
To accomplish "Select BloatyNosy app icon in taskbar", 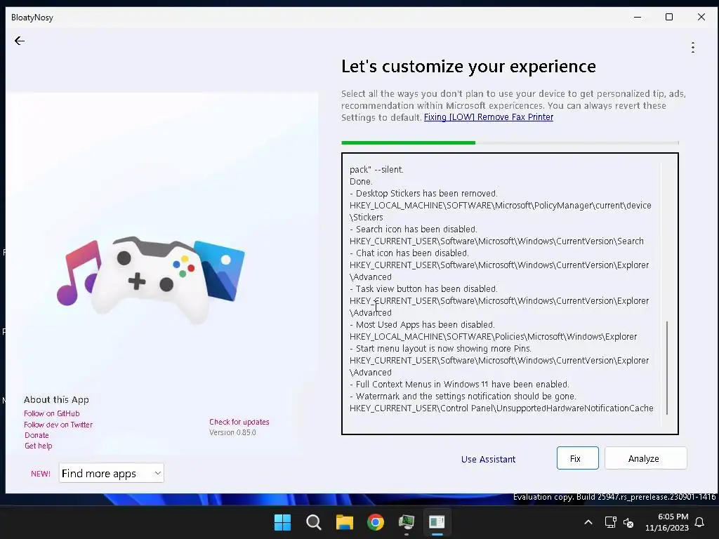I will pos(437,522).
